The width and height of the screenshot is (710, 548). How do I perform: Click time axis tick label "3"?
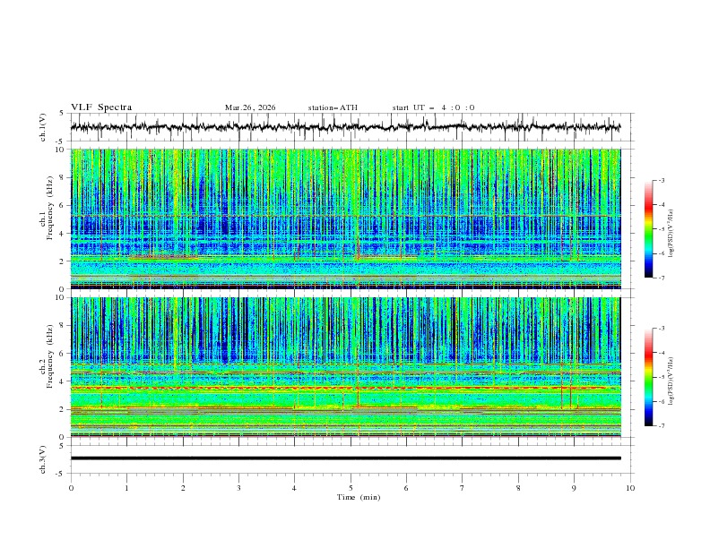(x=238, y=488)
